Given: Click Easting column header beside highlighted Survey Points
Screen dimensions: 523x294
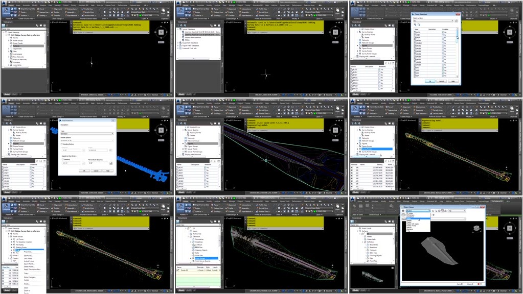Looking at the screenshot, I should tap(379, 164).
